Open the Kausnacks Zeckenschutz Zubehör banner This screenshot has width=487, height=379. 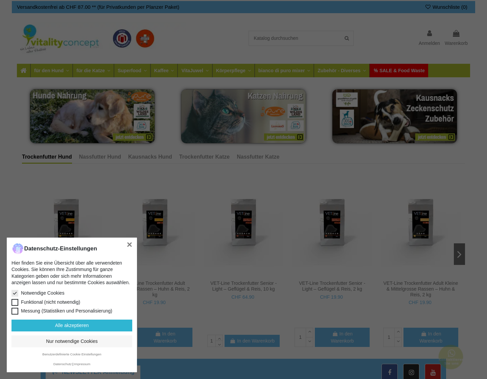coord(395,116)
